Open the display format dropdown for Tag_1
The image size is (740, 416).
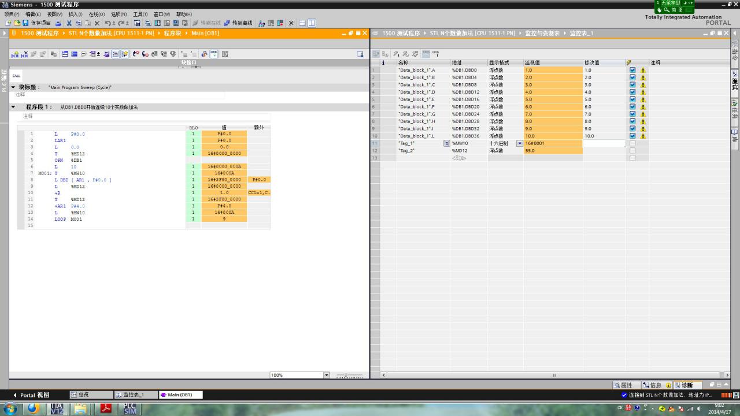(519, 143)
